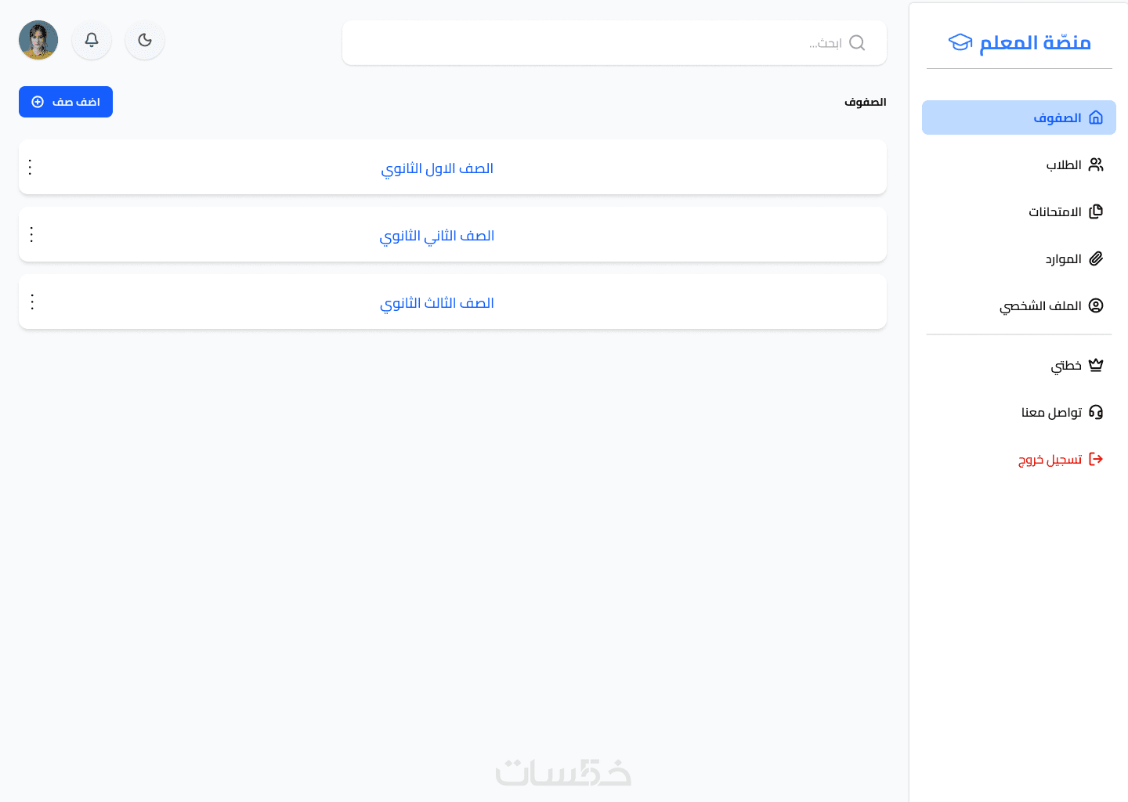
Task: Click the الموارد paperclip icon
Action: (1096, 258)
